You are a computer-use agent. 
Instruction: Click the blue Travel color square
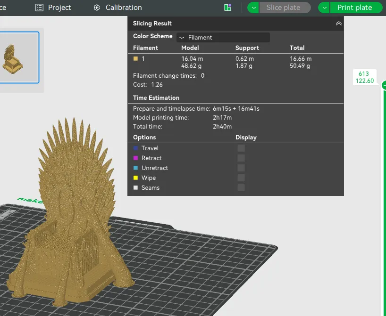[135, 148]
